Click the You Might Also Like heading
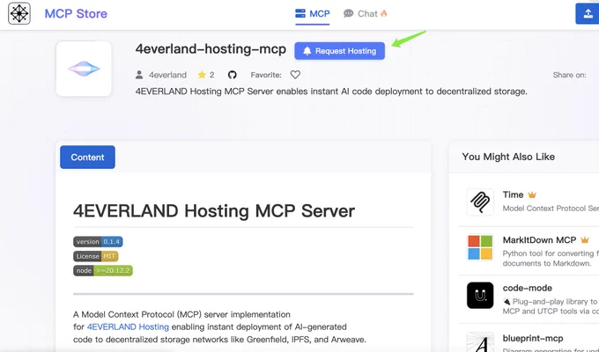Screen dimensions: 599x352 (508, 157)
